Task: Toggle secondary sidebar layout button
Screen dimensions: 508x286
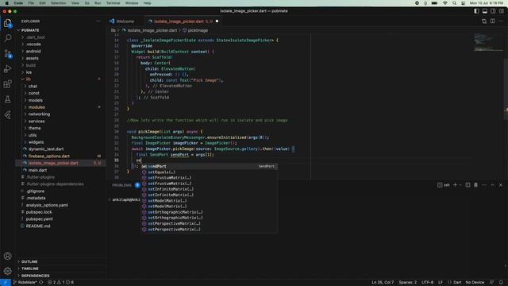Action: [493, 11]
